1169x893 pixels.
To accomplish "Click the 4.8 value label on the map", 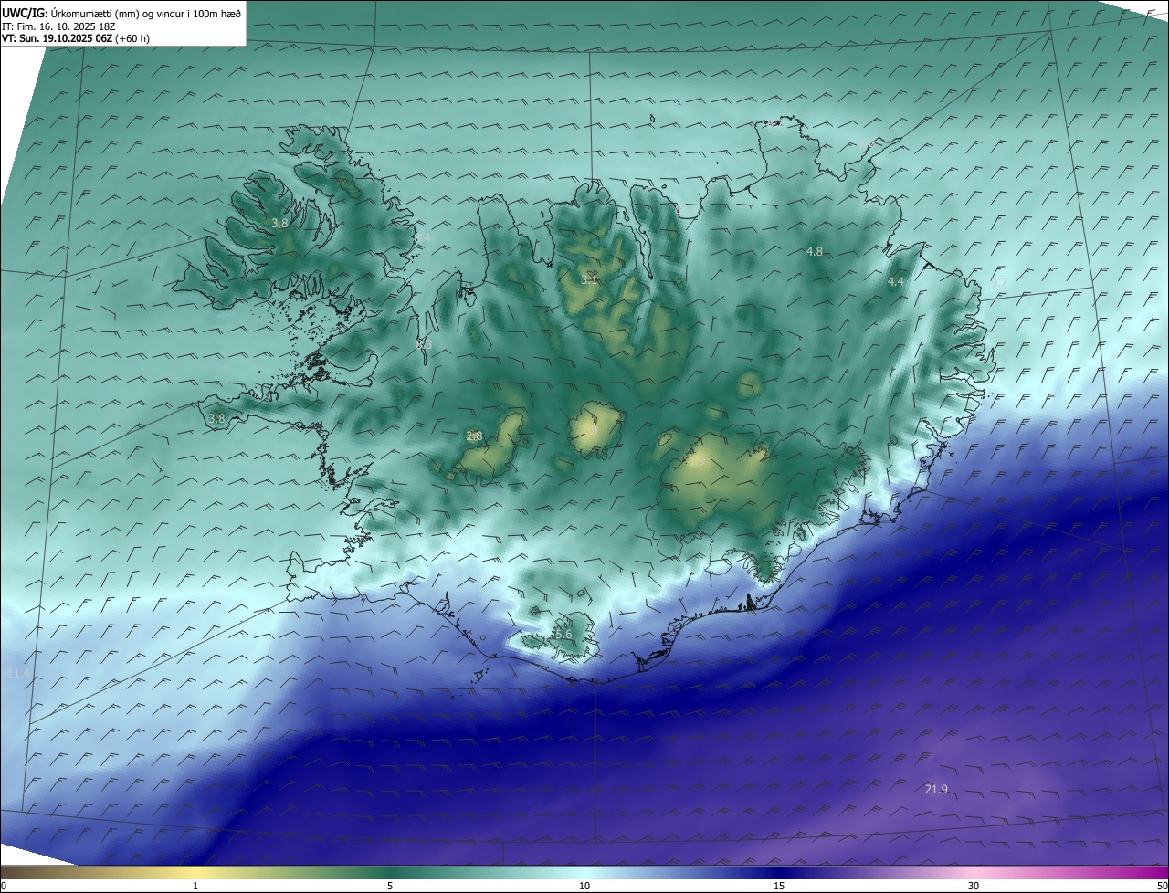I will [815, 251].
